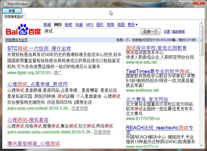Click the green URL www.testtimes.net
Image resolution: width=207 pixels, height=151 pixels.
click(142, 90)
